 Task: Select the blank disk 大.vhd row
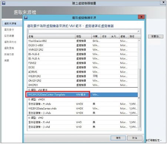point(82,122)
